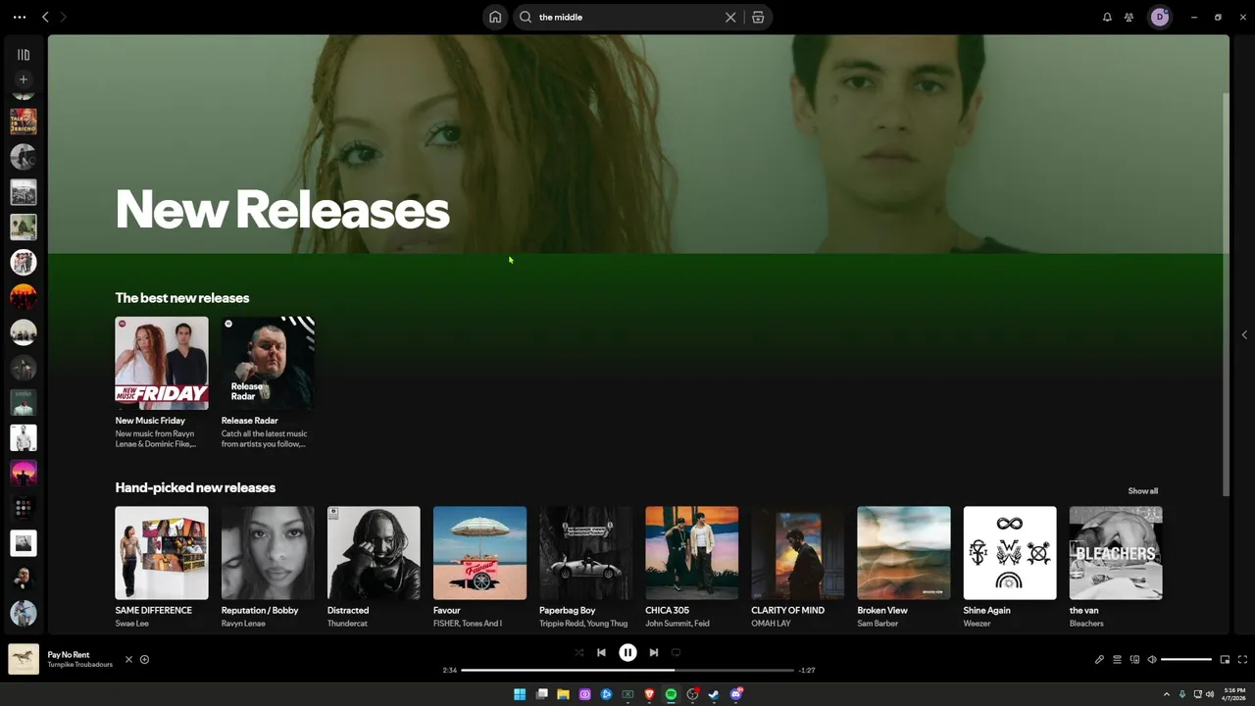Click the search field containing 'the middle'
The height and width of the screenshot is (706, 1255).
(x=627, y=17)
